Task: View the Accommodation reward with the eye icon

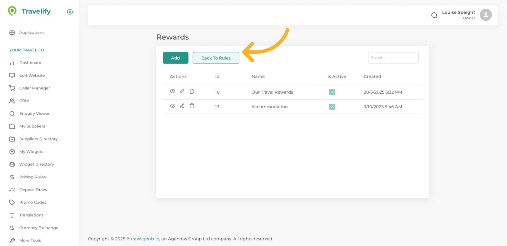Action: click(x=172, y=106)
